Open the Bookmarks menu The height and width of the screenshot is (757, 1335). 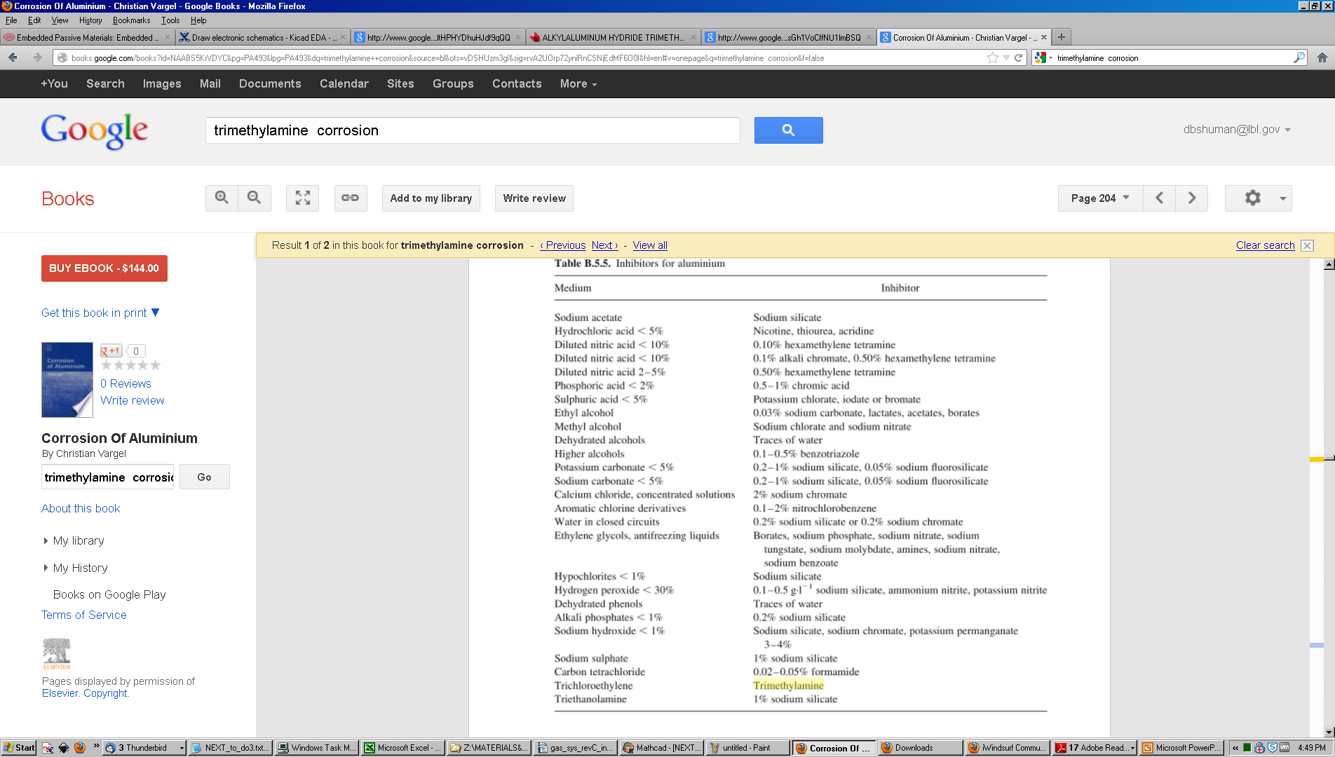(x=131, y=20)
